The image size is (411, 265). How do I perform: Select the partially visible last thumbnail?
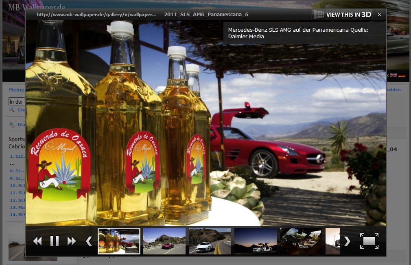tap(333, 241)
